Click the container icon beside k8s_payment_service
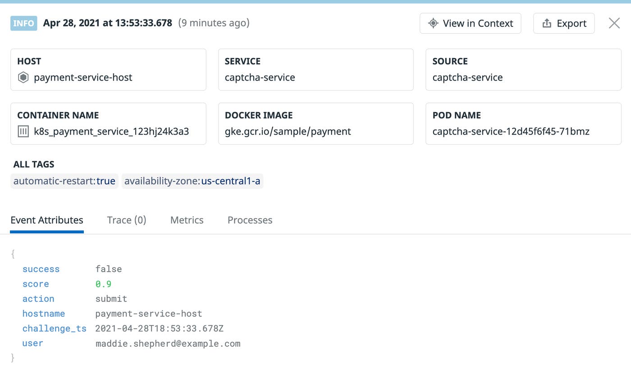The width and height of the screenshot is (631, 390). [23, 132]
